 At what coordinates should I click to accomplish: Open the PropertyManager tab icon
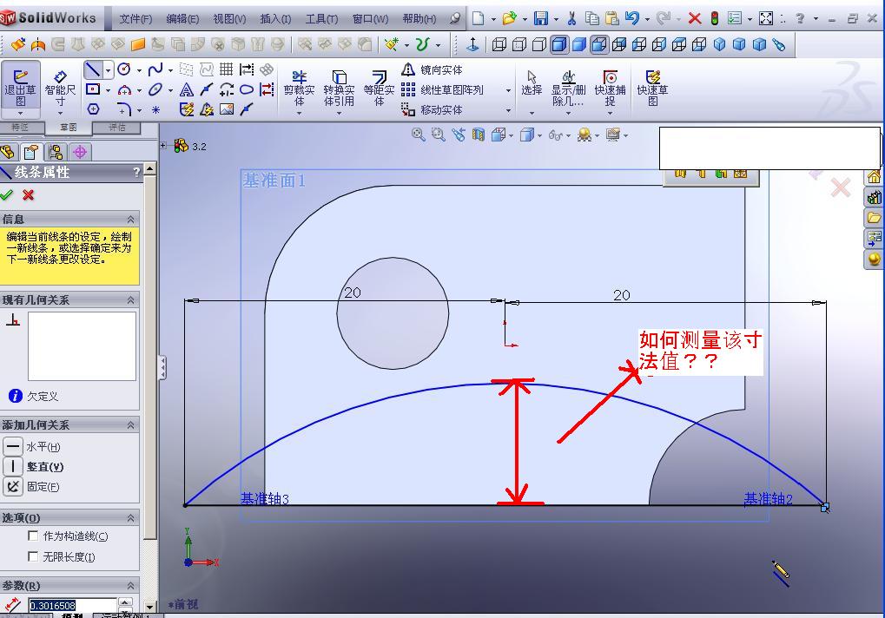click(31, 152)
